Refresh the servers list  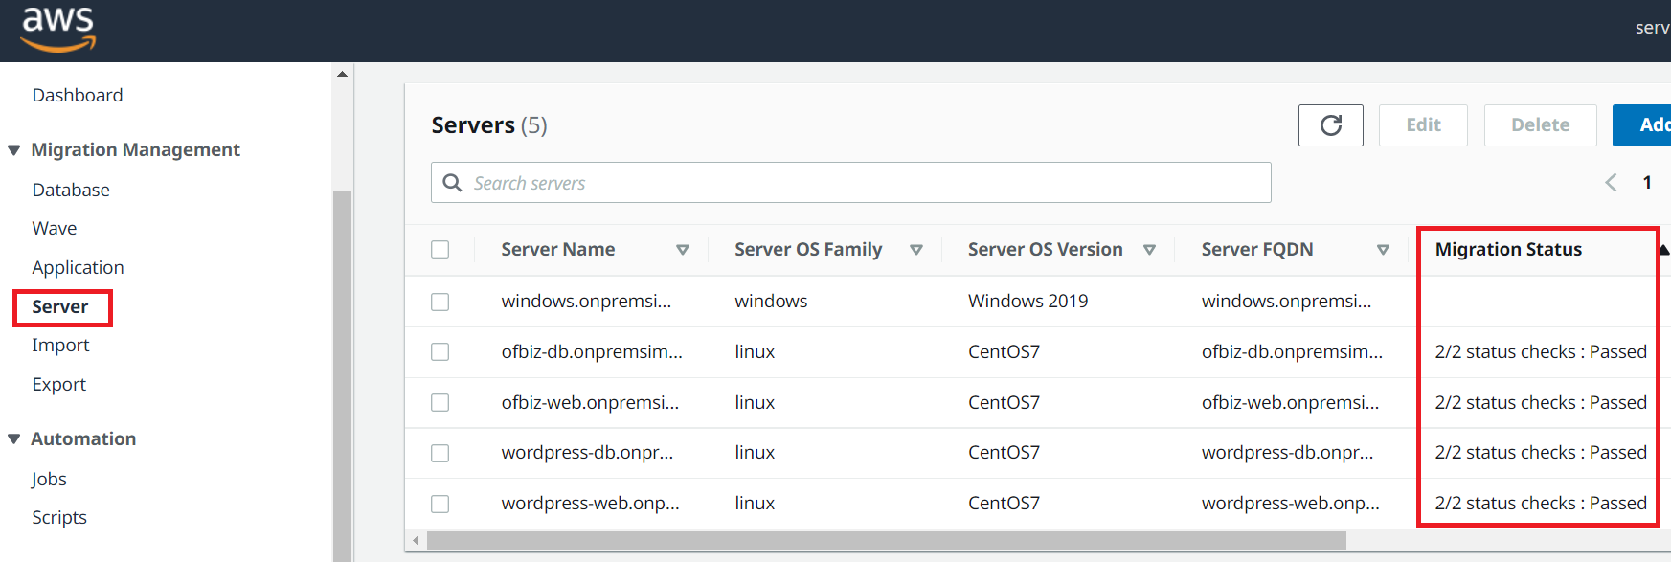click(1330, 125)
